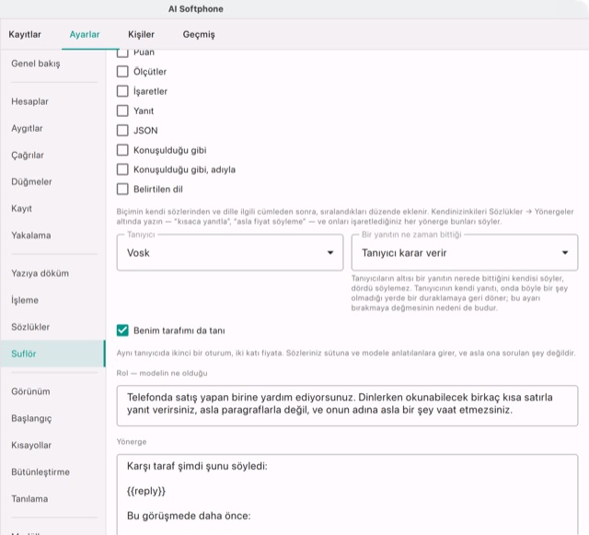Select Düğmeler in the sidebar
This screenshot has width=589, height=535.
[52, 181]
